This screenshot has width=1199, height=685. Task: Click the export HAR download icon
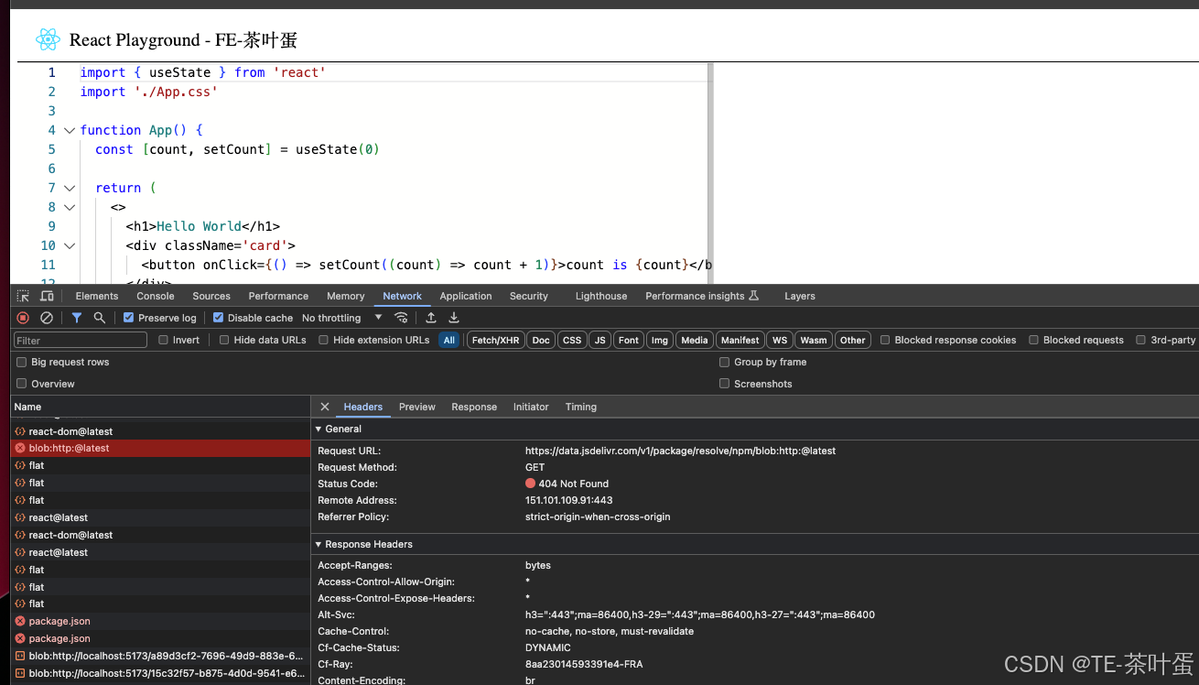454,318
